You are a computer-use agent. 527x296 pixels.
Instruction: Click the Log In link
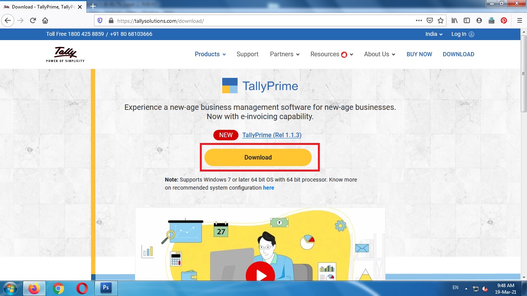click(459, 34)
